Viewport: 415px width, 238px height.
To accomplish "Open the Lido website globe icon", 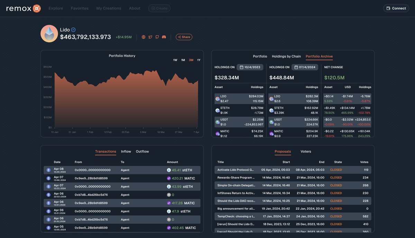I will point(144,37).
